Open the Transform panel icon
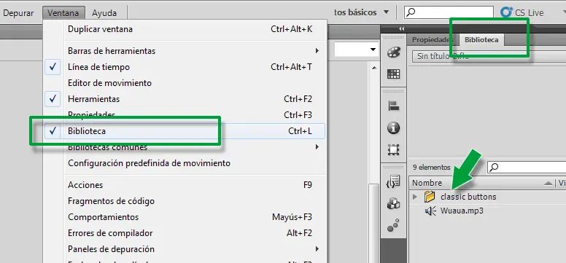 click(393, 149)
